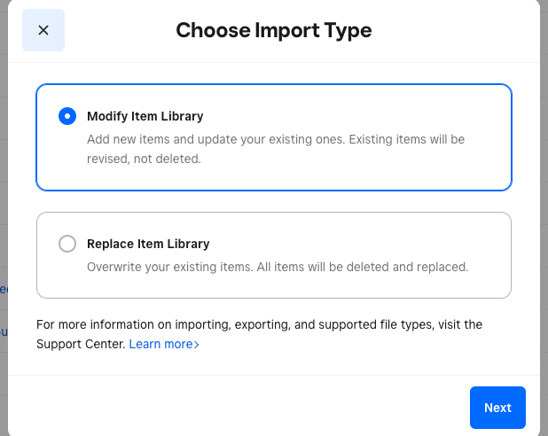This screenshot has width=548, height=436.
Task: Click the empty gray radio circle
Action: (67, 244)
